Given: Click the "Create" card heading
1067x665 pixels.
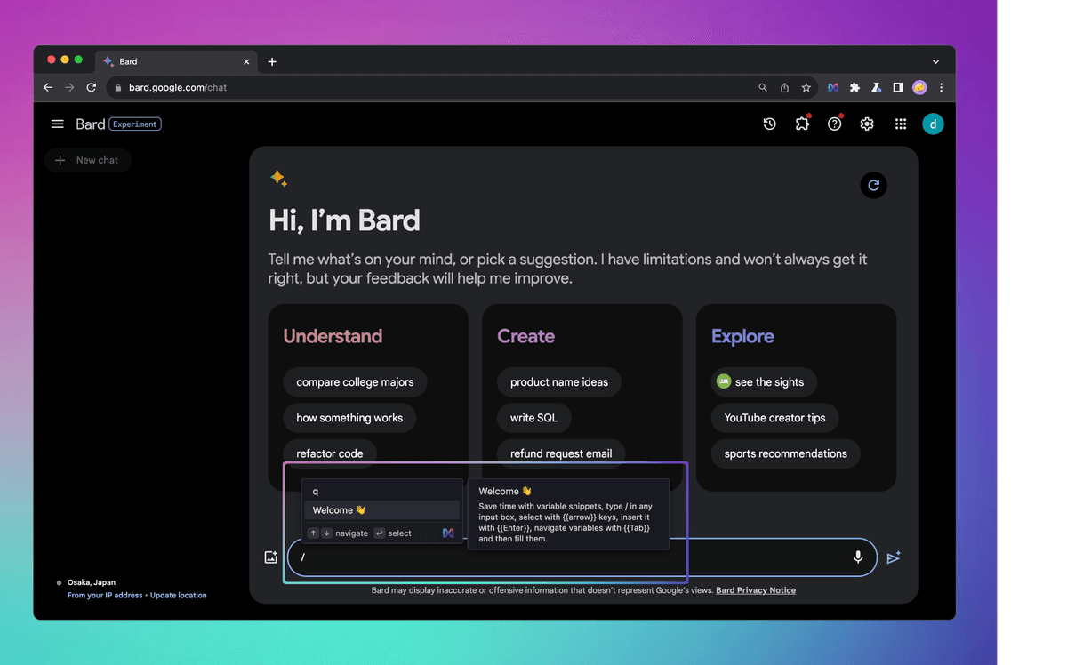Looking at the screenshot, I should [526, 336].
